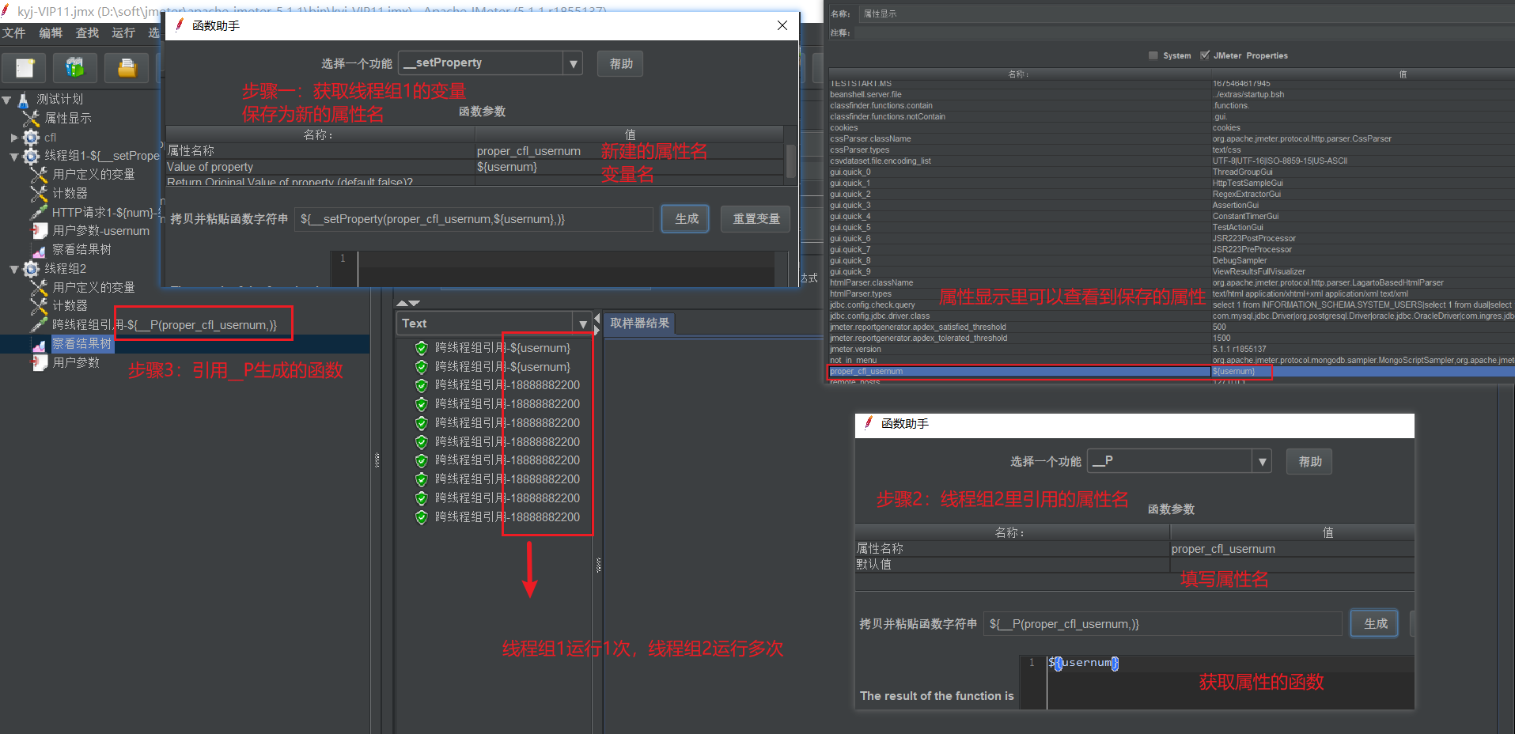Open the 运行 menu

[x=123, y=32]
